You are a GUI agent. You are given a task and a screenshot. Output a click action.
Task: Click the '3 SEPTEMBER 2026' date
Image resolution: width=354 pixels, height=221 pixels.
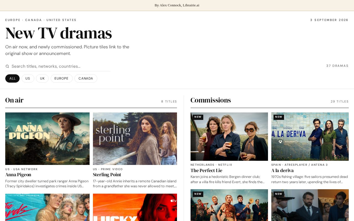[x=329, y=20]
